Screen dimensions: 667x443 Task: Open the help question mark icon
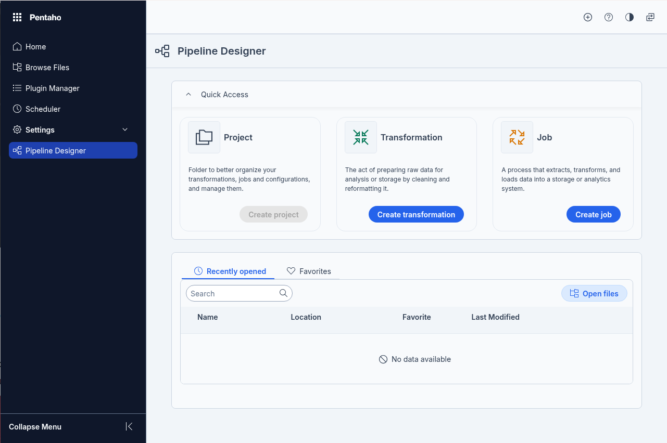pyautogui.click(x=609, y=17)
